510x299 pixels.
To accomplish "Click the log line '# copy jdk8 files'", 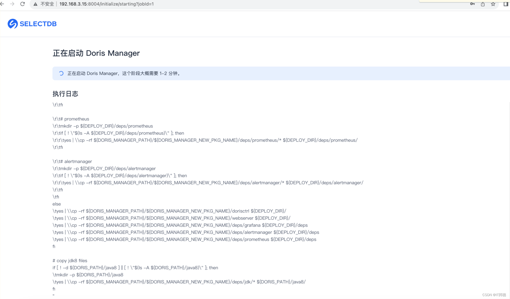I will tap(70, 261).
